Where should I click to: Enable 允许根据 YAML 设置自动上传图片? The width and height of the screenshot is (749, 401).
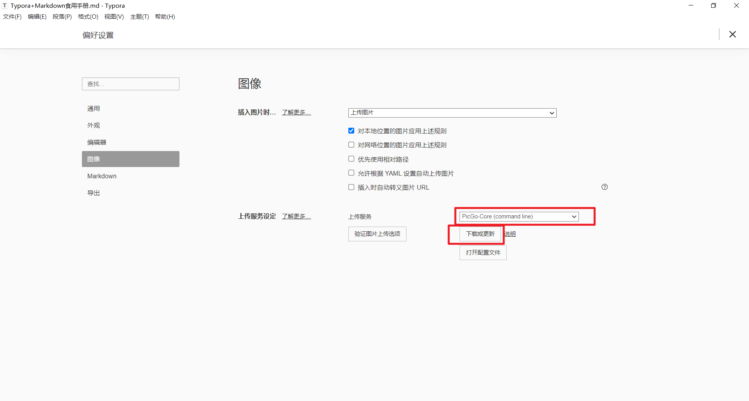(x=351, y=173)
